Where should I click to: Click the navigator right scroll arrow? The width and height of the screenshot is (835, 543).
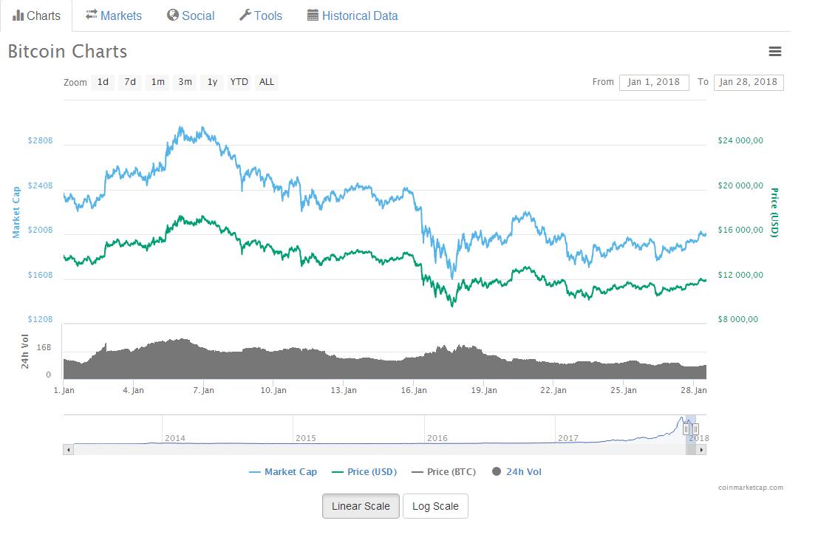(x=701, y=450)
